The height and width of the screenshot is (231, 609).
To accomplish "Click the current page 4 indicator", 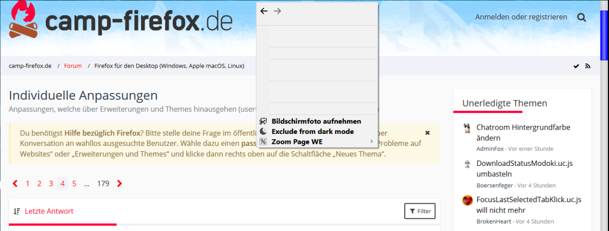I will tap(63, 184).
